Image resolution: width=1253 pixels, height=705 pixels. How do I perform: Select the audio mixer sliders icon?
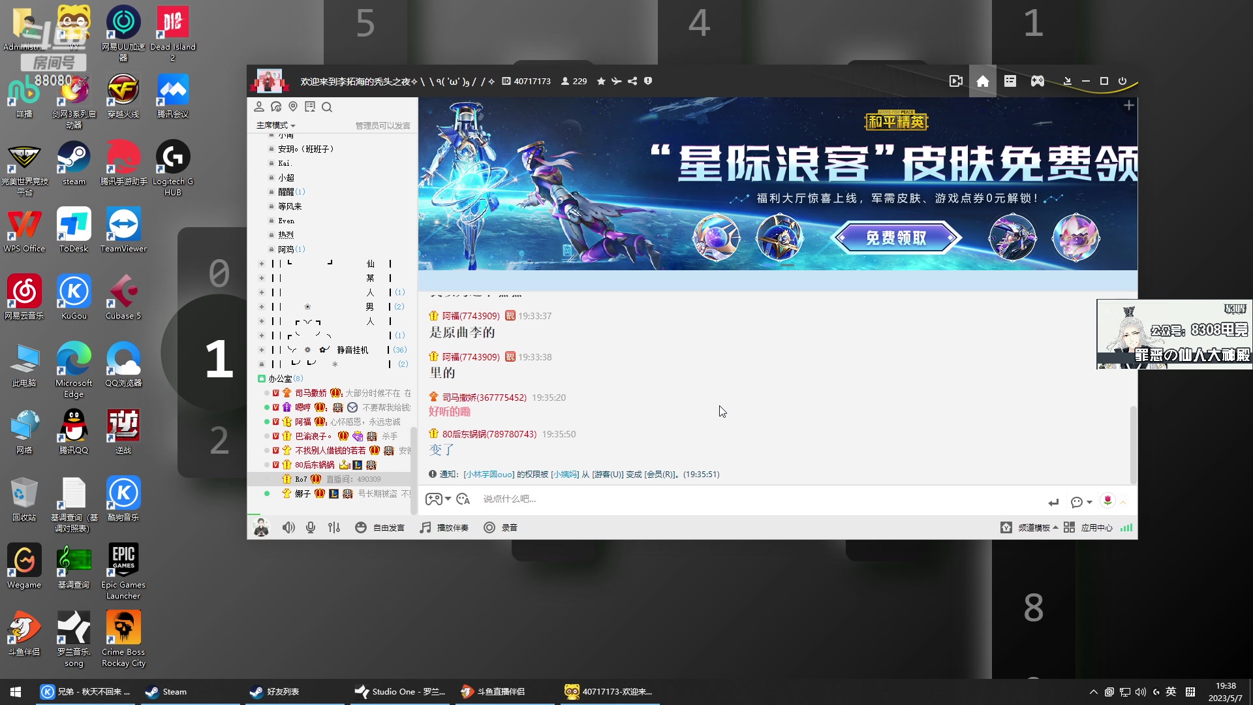334,527
